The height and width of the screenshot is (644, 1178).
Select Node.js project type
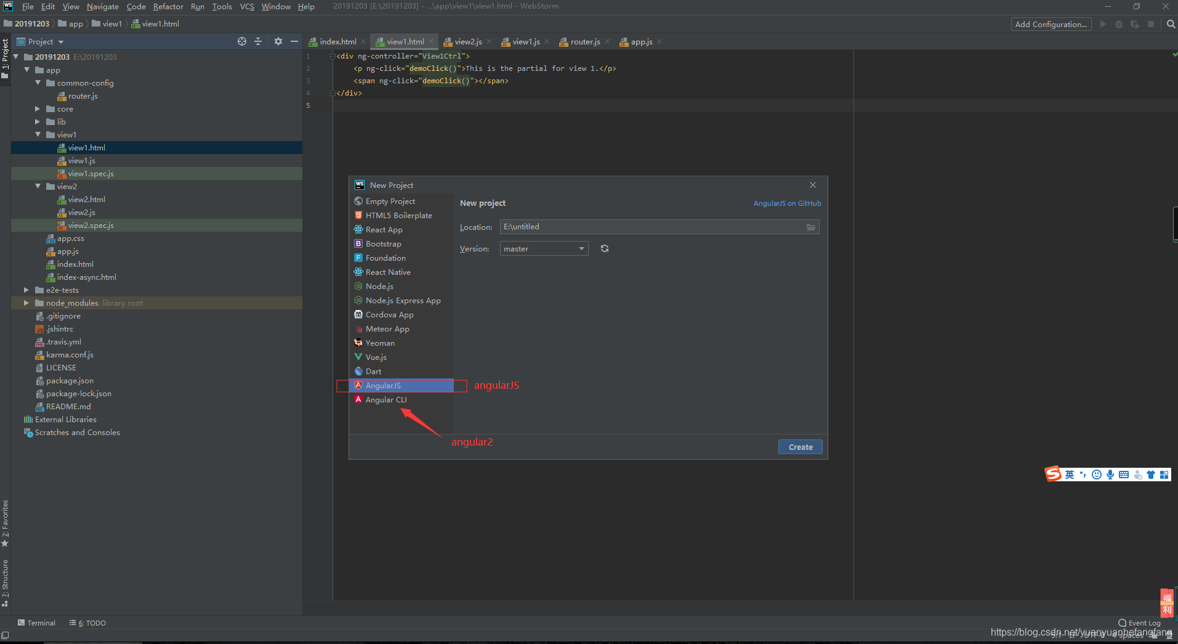(x=401, y=286)
